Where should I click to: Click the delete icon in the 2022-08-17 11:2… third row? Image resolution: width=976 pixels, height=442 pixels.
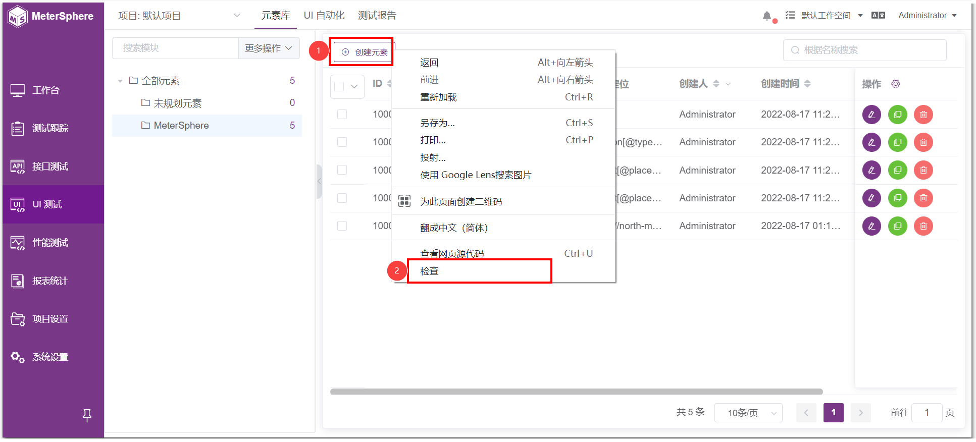923,170
